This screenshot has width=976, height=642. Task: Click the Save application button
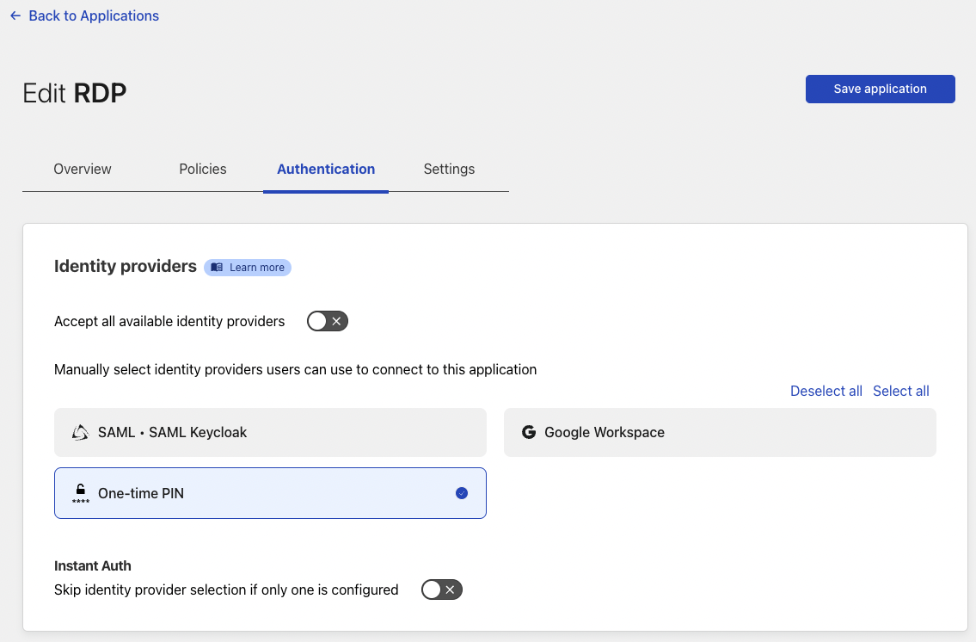[880, 89]
